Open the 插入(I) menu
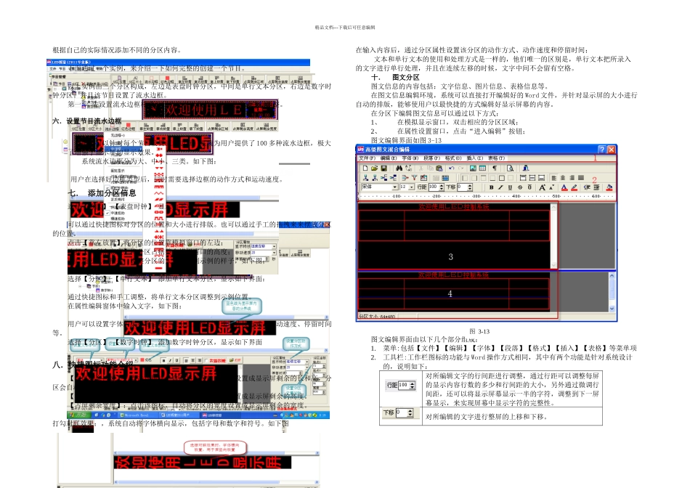Image resolution: width=690 pixels, height=488 pixels. tap(475, 158)
